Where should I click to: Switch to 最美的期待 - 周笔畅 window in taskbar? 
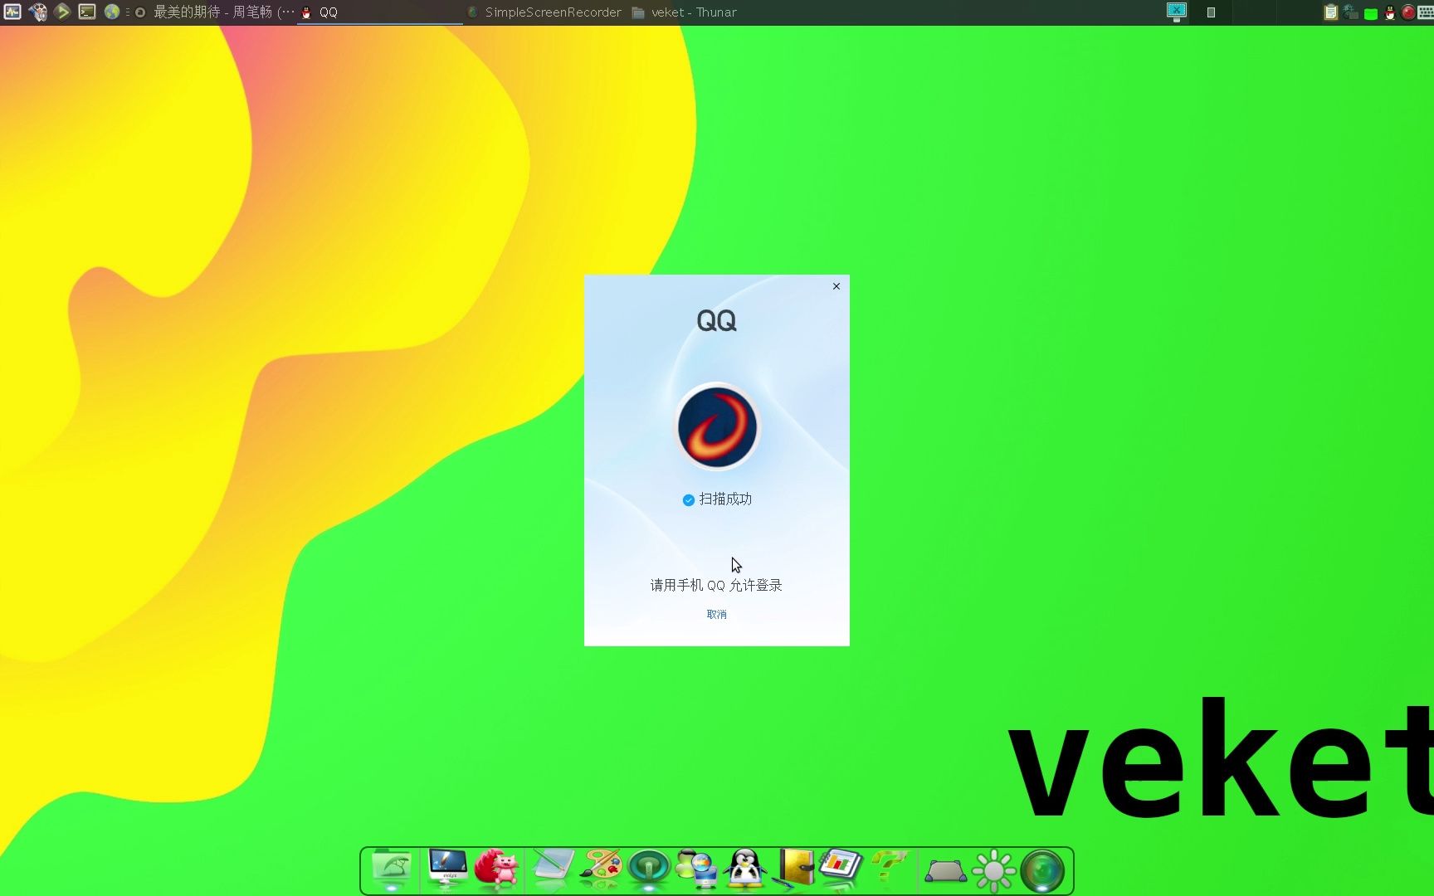214,12
